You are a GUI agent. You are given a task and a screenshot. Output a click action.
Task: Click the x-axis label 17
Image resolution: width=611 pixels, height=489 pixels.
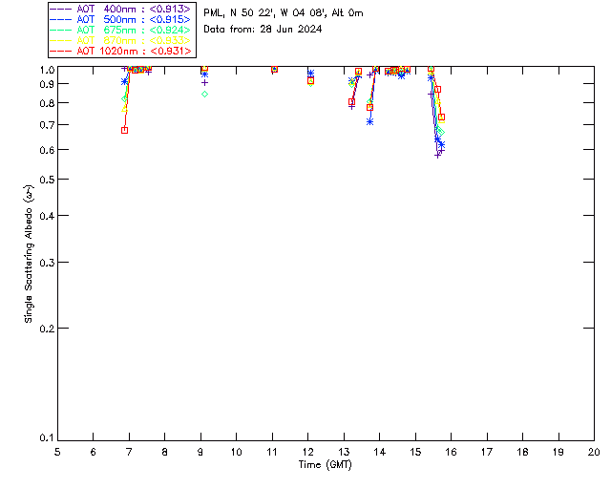point(487,452)
